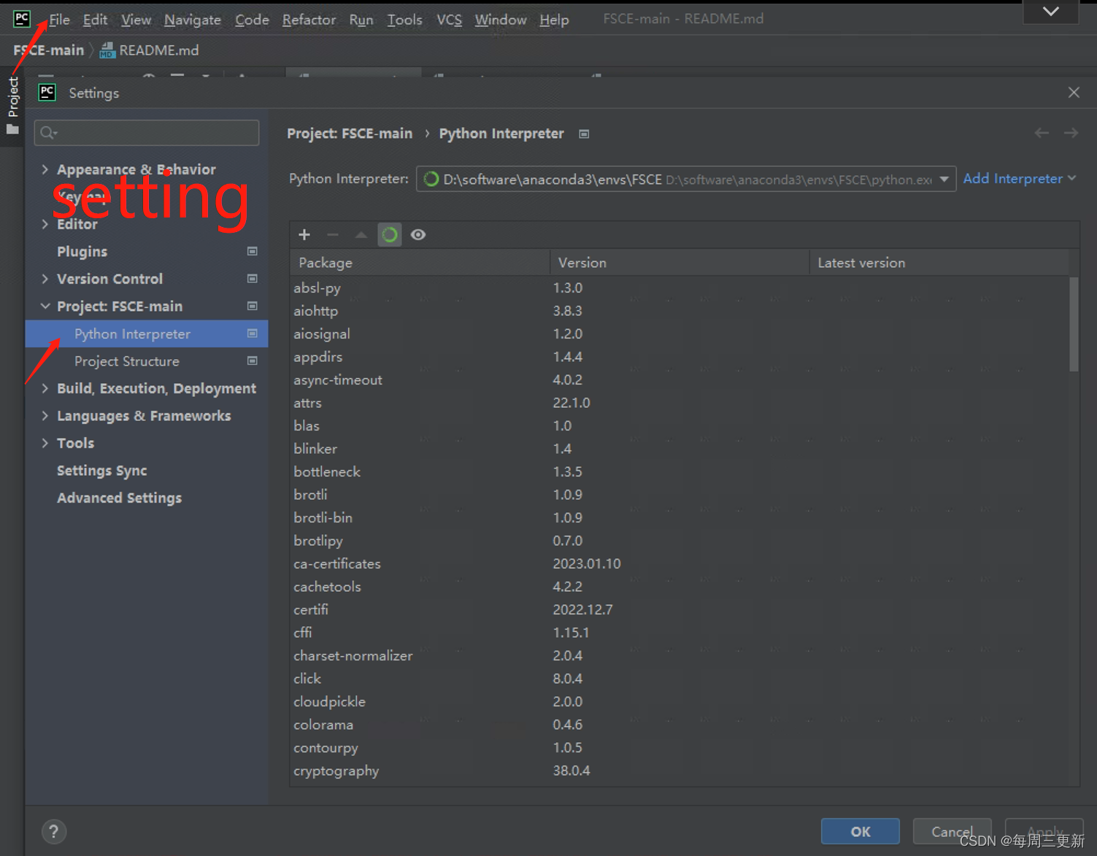Click the Project tool window folder icon
Image resolution: width=1097 pixels, height=856 pixels.
pyautogui.click(x=12, y=129)
